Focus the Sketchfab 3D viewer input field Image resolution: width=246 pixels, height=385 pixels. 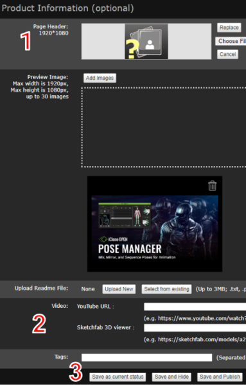pyautogui.click(x=195, y=328)
